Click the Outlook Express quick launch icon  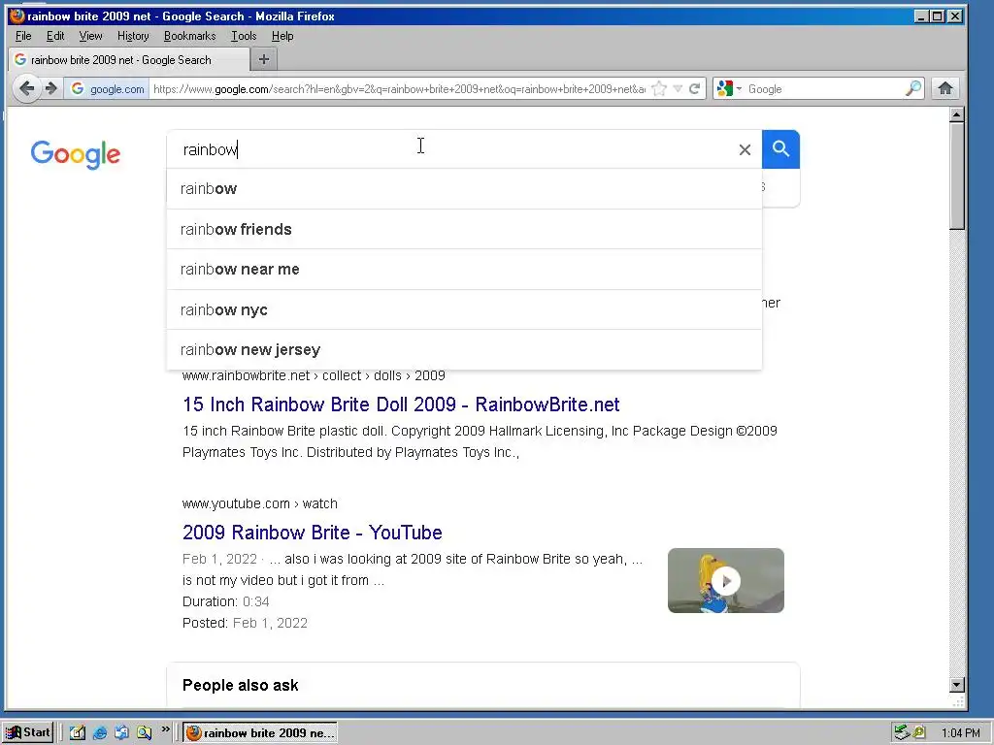pyautogui.click(x=121, y=733)
